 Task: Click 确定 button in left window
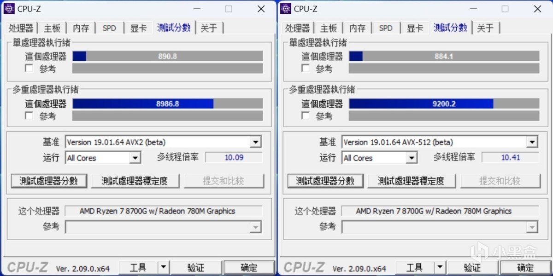click(249, 267)
